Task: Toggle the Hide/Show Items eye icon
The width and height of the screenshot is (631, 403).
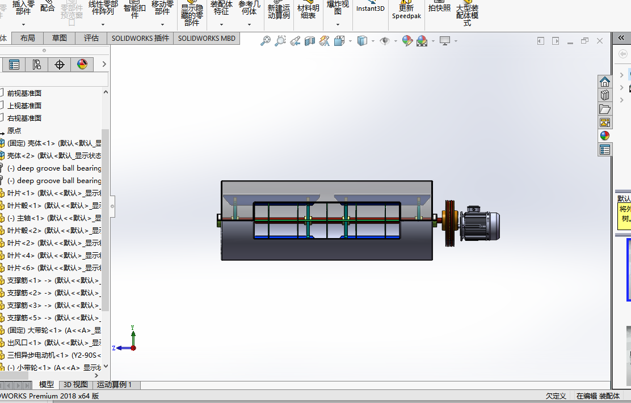Action: click(385, 41)
